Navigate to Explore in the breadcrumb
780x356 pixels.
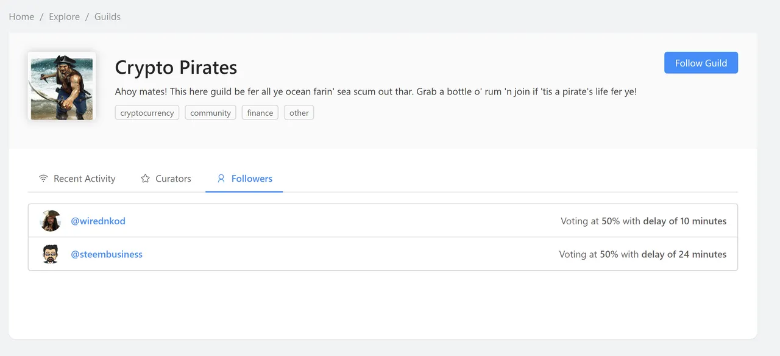tap(65, 16)
